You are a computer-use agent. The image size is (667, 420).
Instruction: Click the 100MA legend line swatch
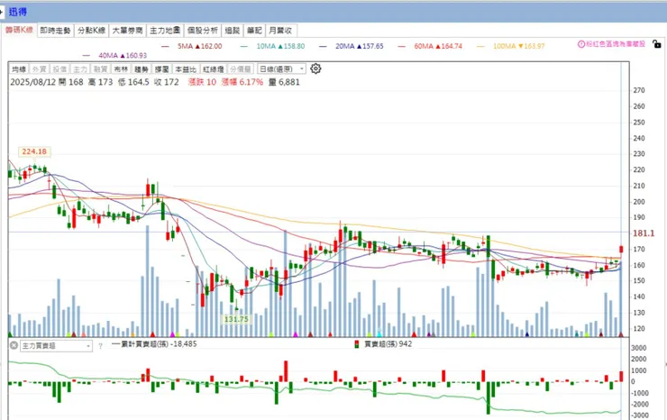pyautogui.click(x=480, y=46)
